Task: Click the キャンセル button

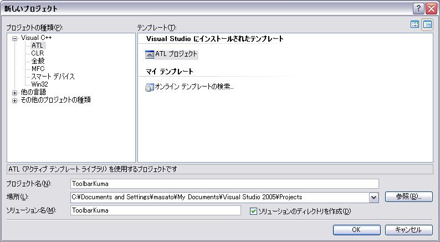Action: click(x=408, y=230)
